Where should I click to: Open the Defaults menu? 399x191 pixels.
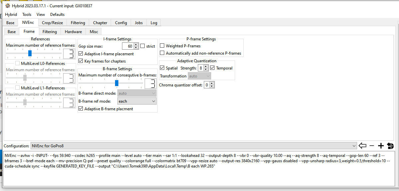57,15
